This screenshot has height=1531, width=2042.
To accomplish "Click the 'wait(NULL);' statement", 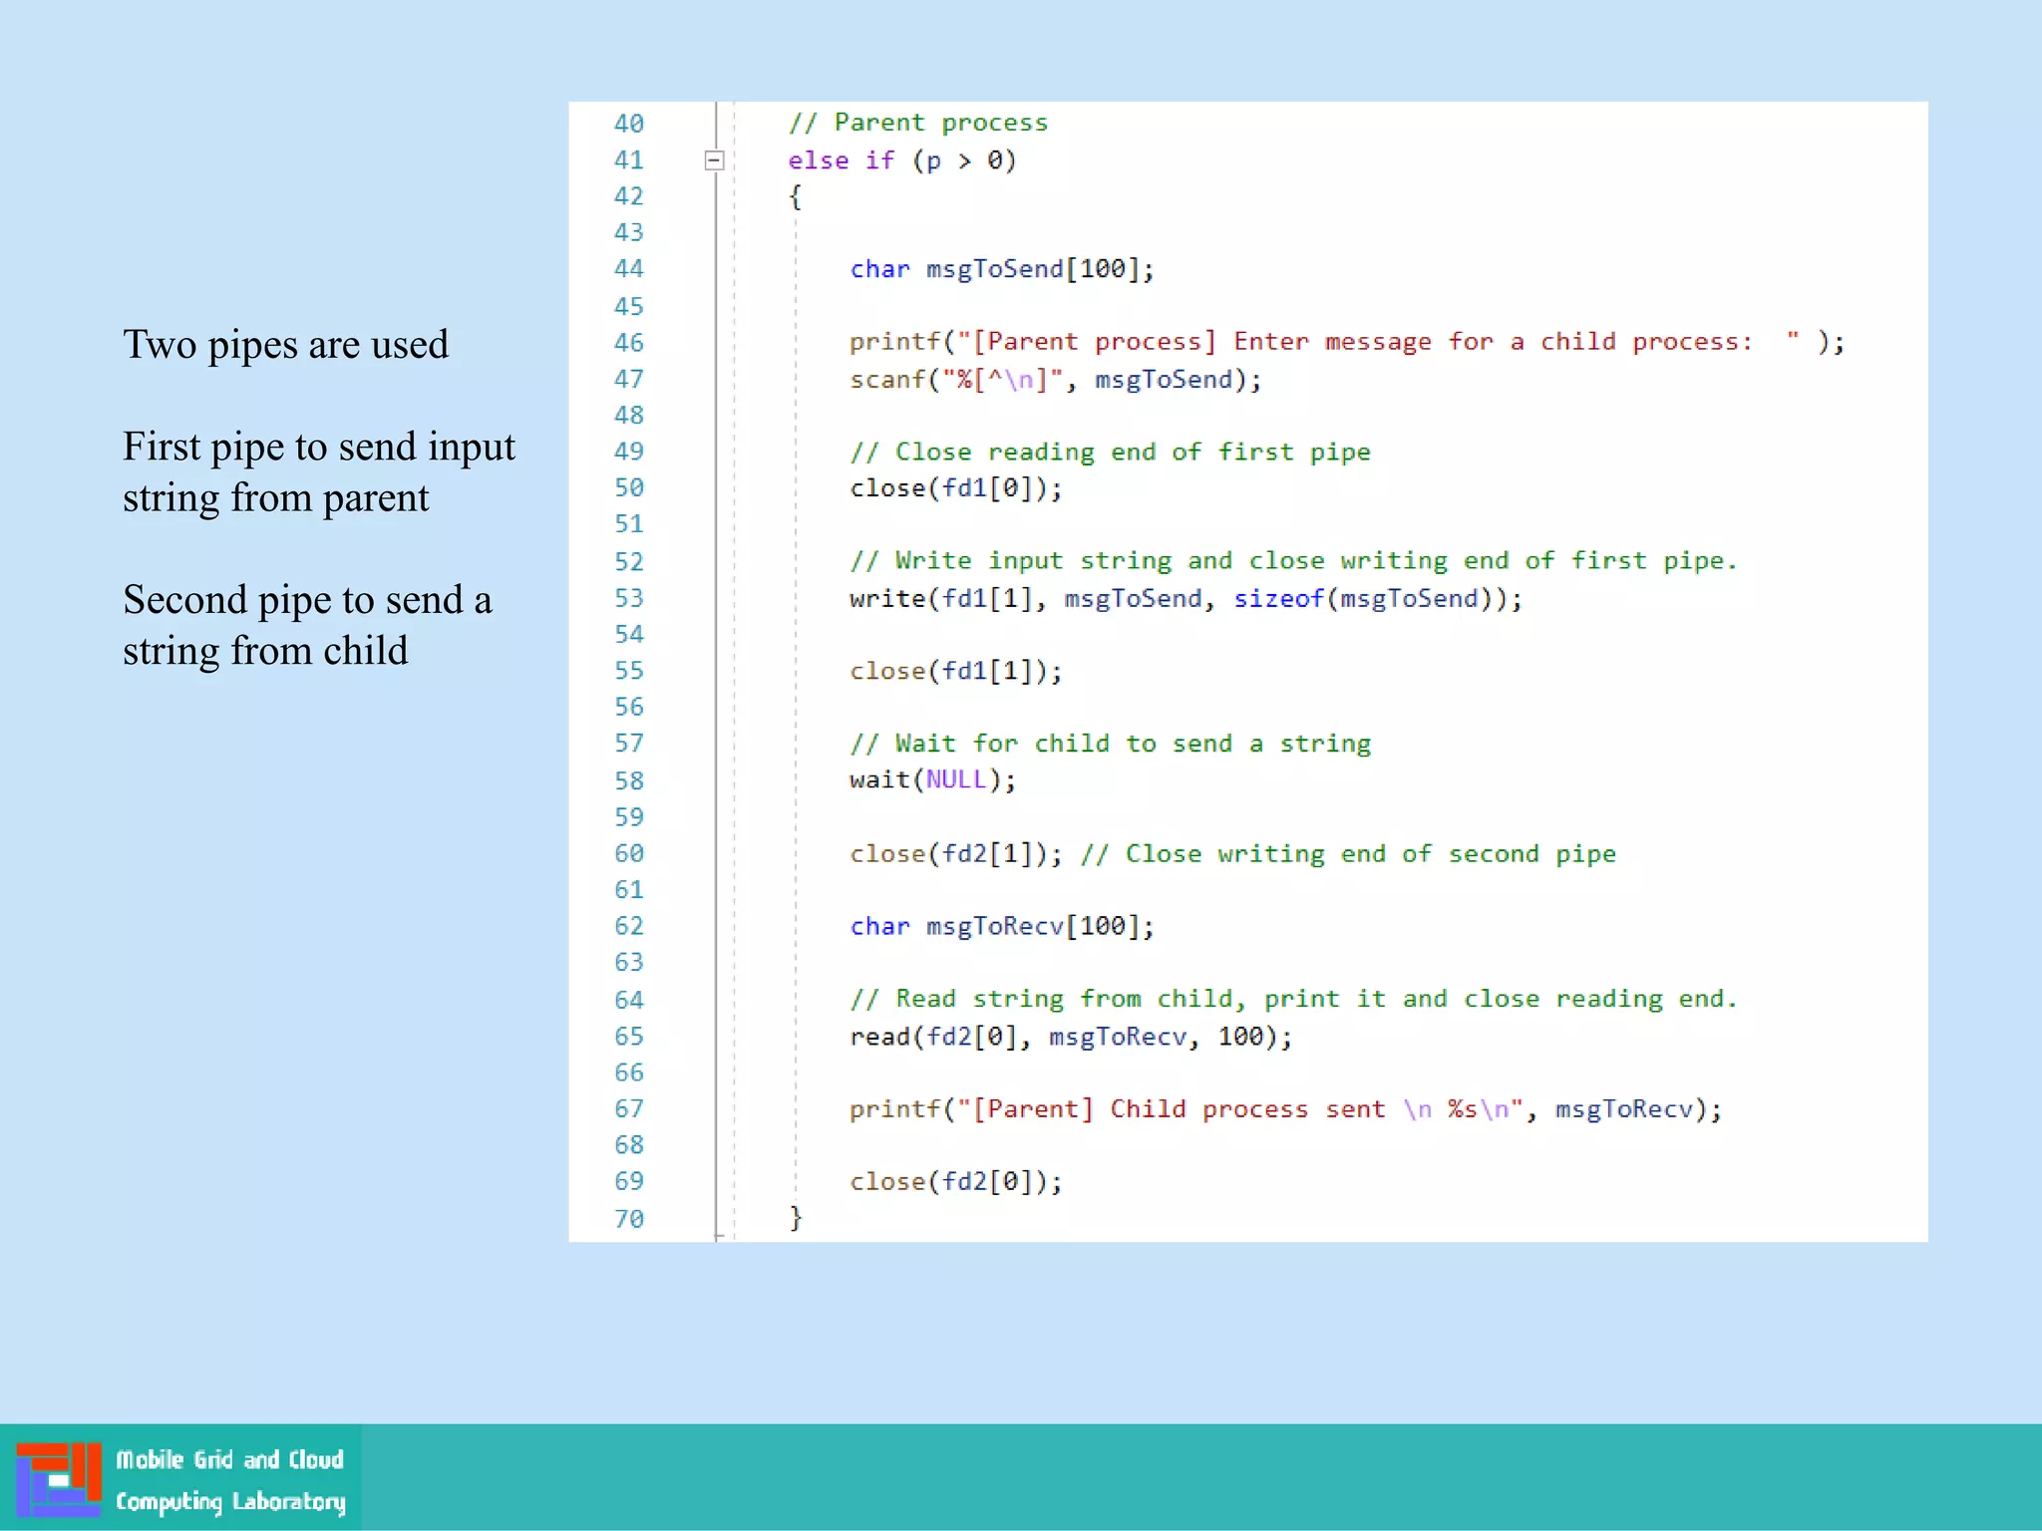I will tap(932, 779).
